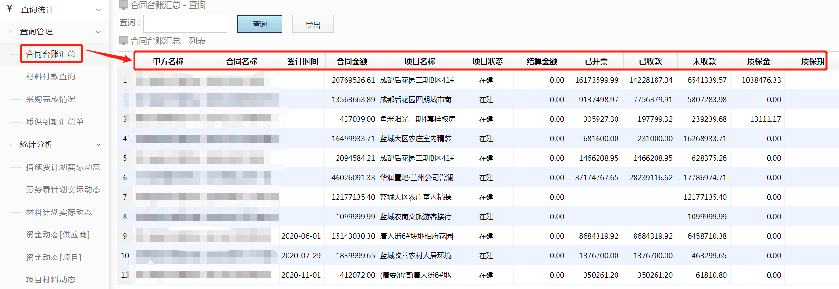Image resolution: width=839 pixels, height=289 pixels.
Task: Select the row for 华润置地·兰州公司誉澜
Action: pos(416,178)
